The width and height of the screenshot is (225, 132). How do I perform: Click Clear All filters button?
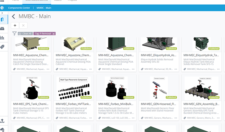click(x=25, y=34)
